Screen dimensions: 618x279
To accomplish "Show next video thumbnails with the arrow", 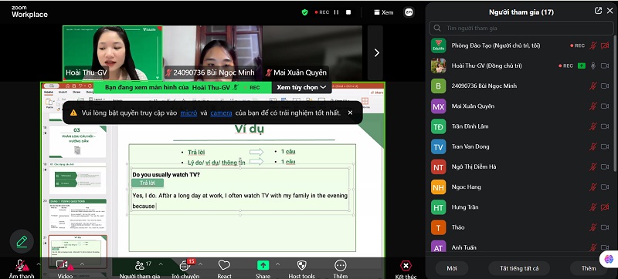I will pos(376,52).
